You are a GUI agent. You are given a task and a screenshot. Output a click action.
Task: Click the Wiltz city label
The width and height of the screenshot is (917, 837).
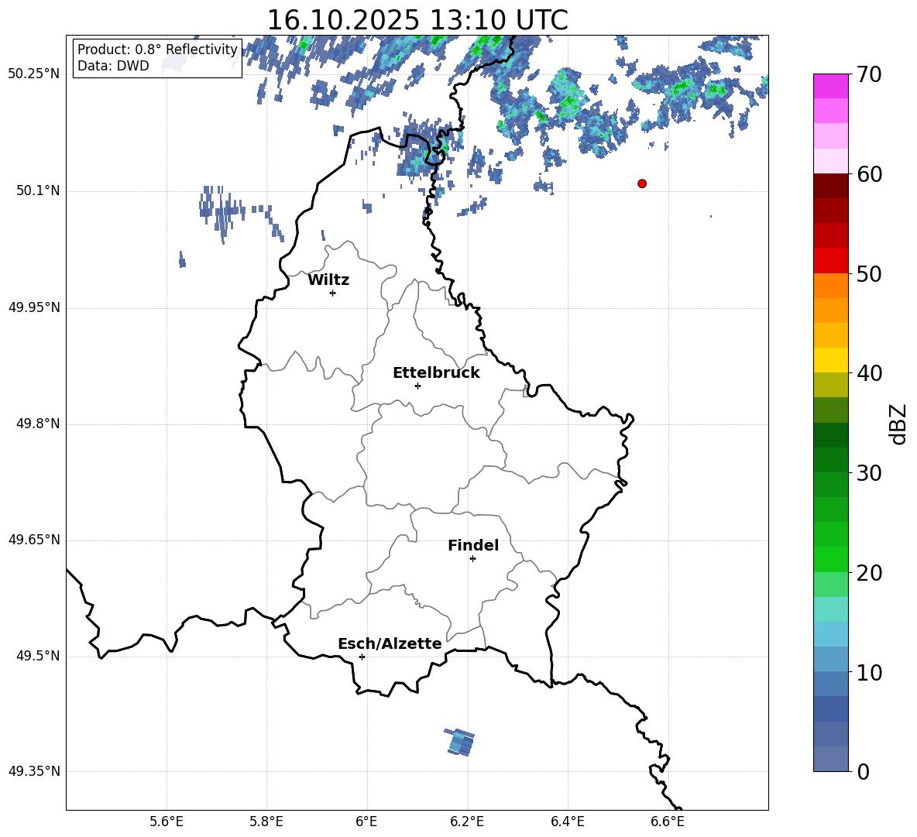[x=328, y=280]
